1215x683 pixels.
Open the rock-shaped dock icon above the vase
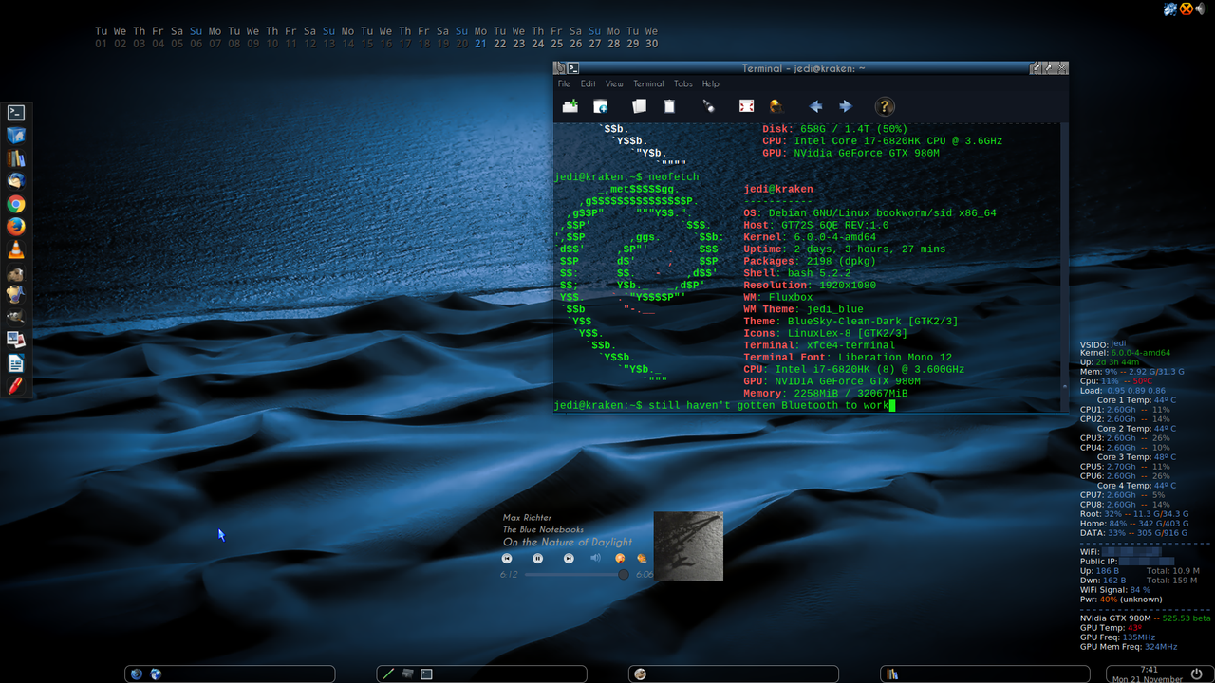click(x=15, y=273)
